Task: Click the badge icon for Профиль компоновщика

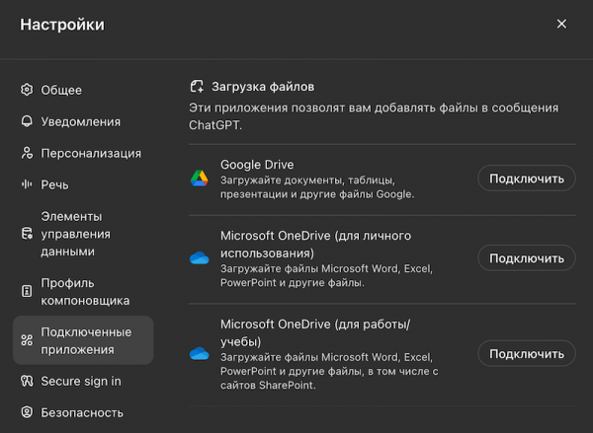Action: pyautogui.click(x=27, y=291)
